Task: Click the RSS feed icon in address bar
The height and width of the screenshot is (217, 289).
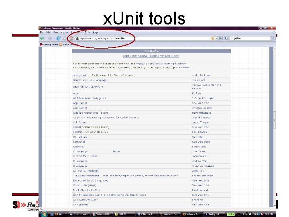Action: point(213,38)
